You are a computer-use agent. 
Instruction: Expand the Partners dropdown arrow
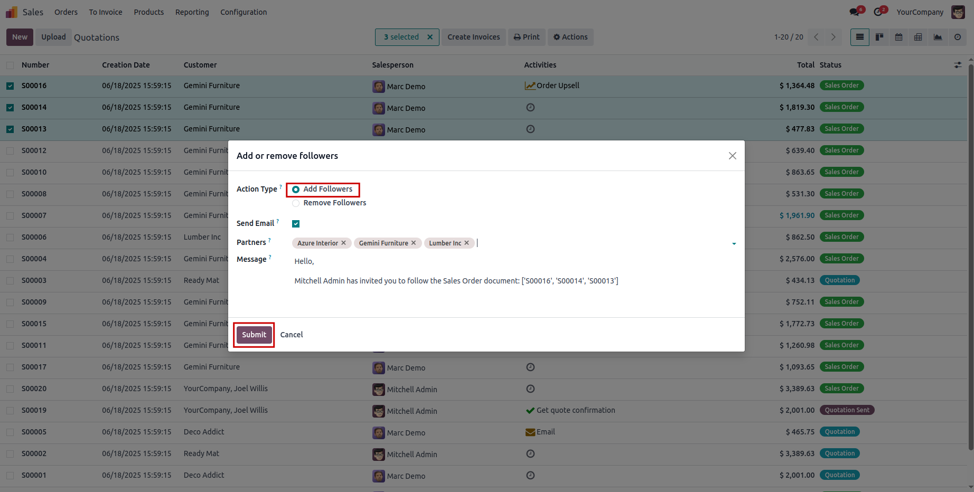[x=734, y=243]
